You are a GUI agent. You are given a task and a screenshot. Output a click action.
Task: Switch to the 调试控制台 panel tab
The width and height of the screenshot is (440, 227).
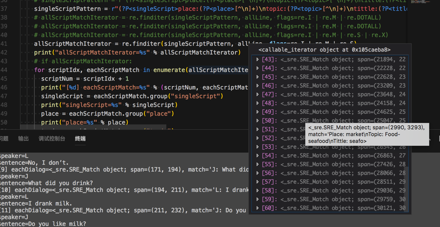click(52, 139)
